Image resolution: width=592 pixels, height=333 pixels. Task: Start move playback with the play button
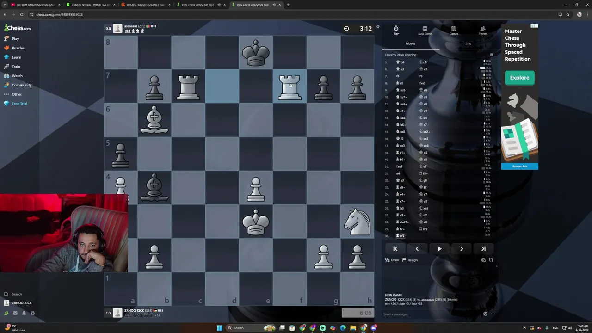pos(439,249)
